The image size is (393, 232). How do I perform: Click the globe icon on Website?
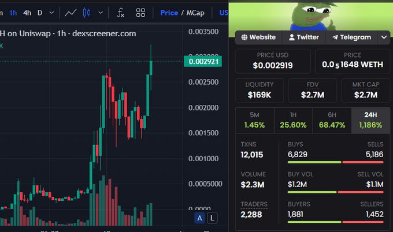244,37
